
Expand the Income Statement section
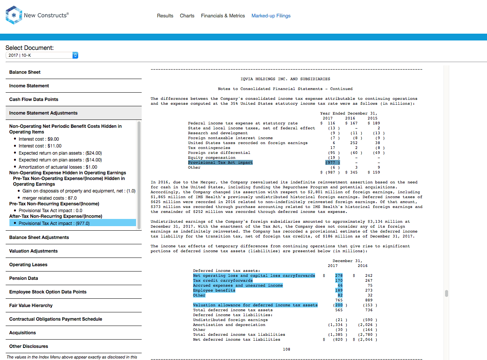point(74,86)
